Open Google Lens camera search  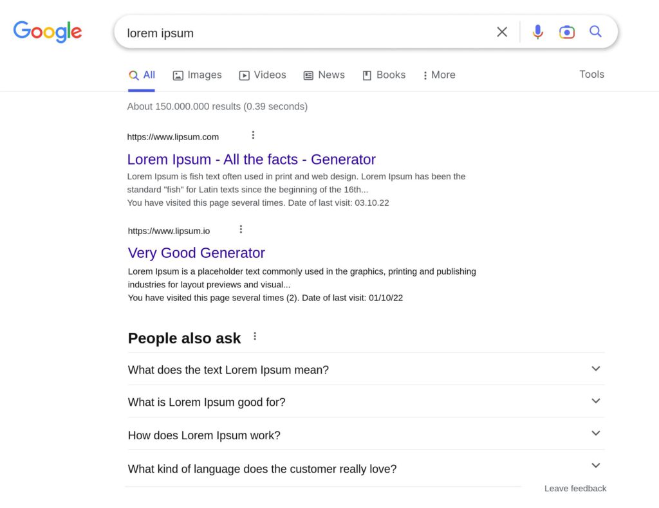click(566, 32)
